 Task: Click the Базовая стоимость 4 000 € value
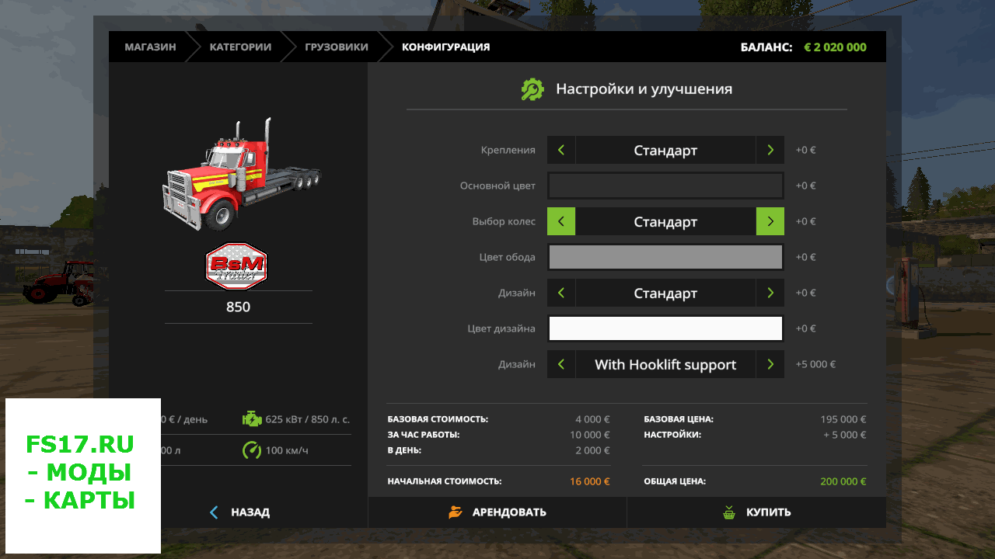593,419
